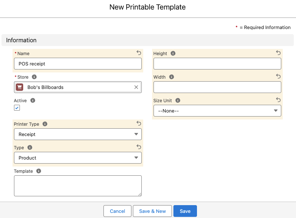Cancel the new printable template
The width and height of the screenshot is (296, 218).
[117, 211]
